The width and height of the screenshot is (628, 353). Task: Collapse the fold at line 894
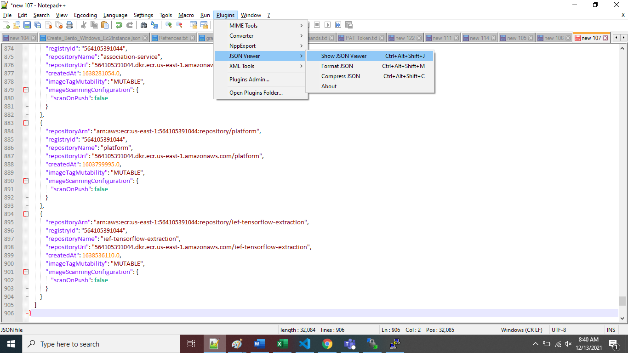tap(26, 214)
